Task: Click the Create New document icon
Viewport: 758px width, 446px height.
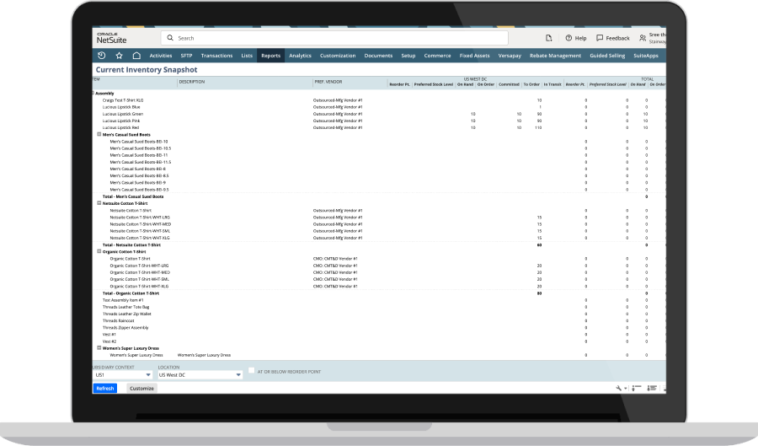Action: click(x=548, y=38)
